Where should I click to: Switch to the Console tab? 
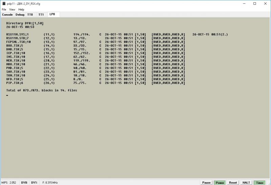pyautogui.click(x=7, y=15)
